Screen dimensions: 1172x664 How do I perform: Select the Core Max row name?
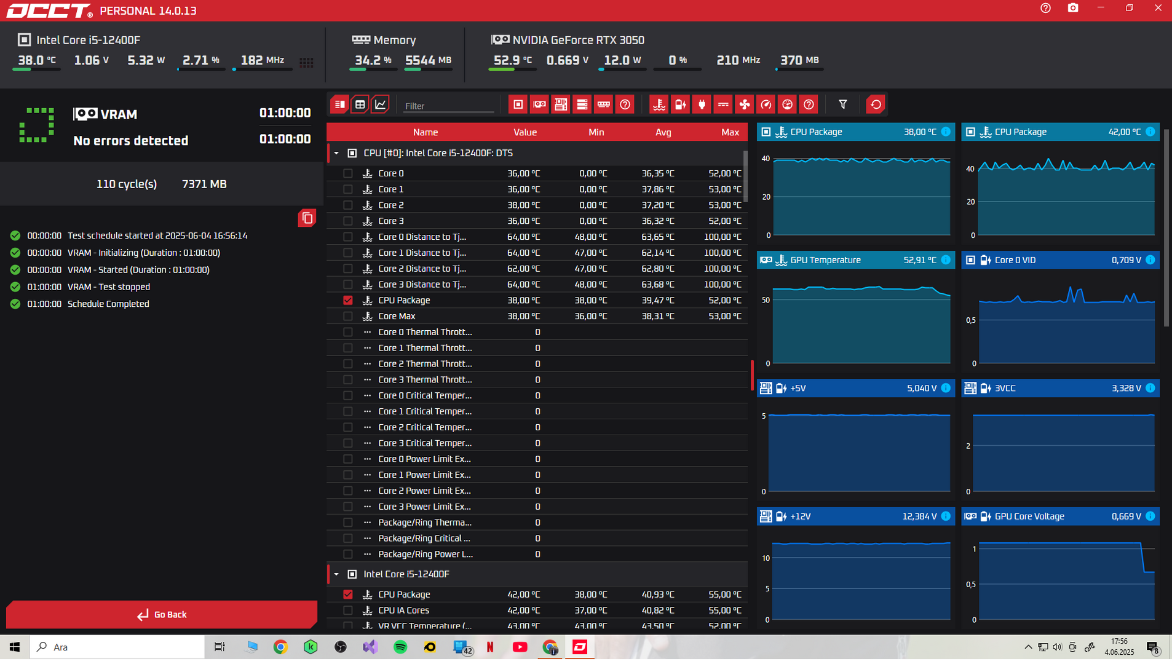tap(397, 317)
